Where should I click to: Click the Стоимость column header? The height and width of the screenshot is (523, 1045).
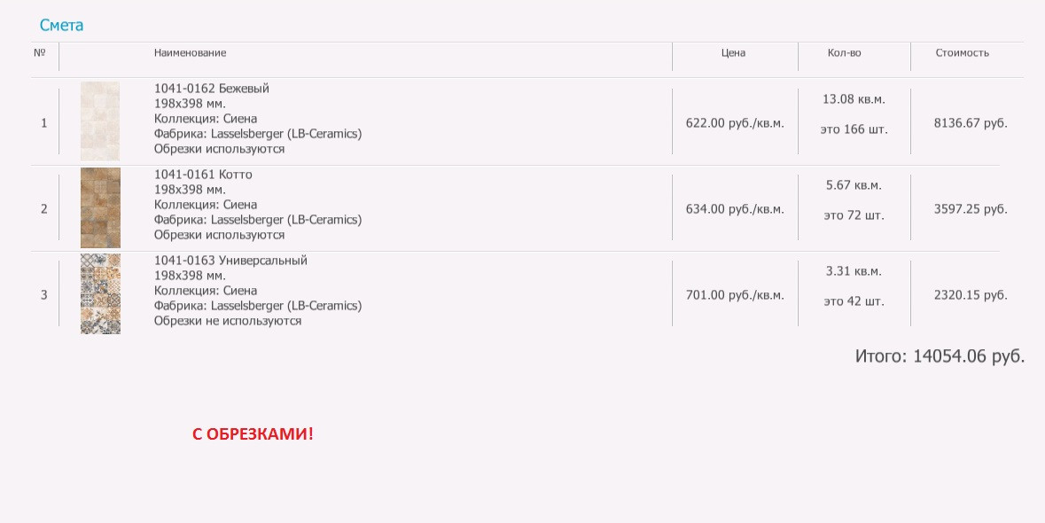click(963, 52)
